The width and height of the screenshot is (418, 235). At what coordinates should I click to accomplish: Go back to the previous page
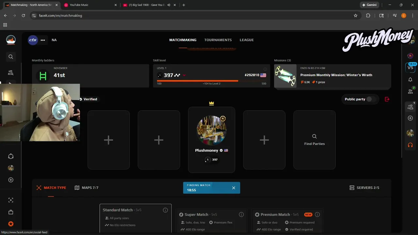[5, 15]
